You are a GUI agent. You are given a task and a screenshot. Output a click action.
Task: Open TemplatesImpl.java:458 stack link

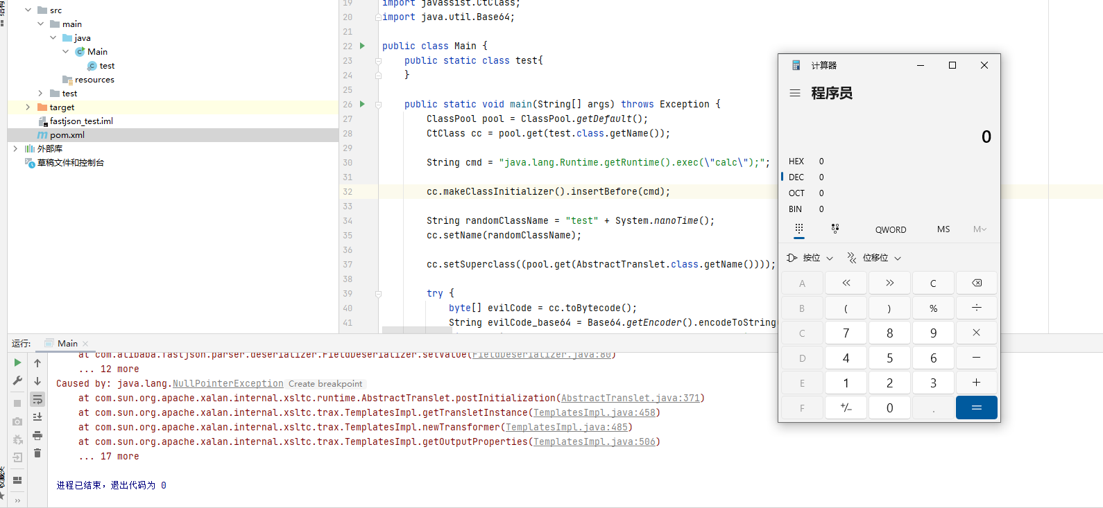click(594, 412)
